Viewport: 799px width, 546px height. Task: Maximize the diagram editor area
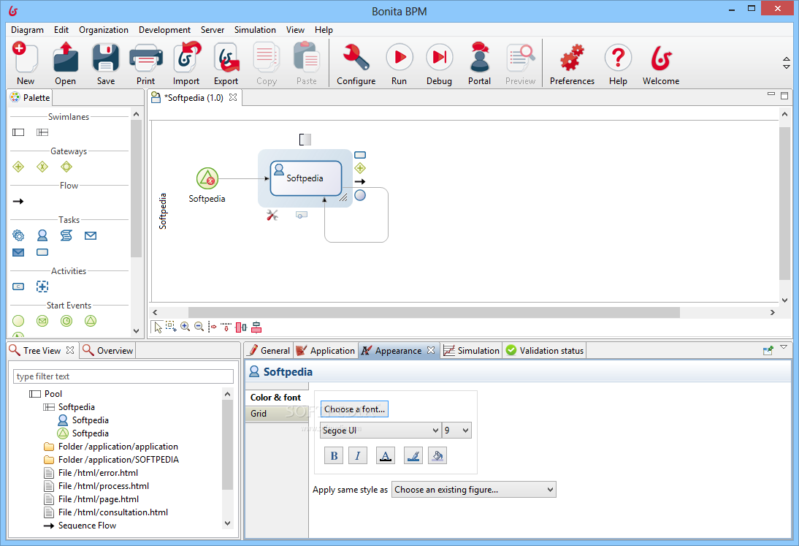[x=784, y=95]
